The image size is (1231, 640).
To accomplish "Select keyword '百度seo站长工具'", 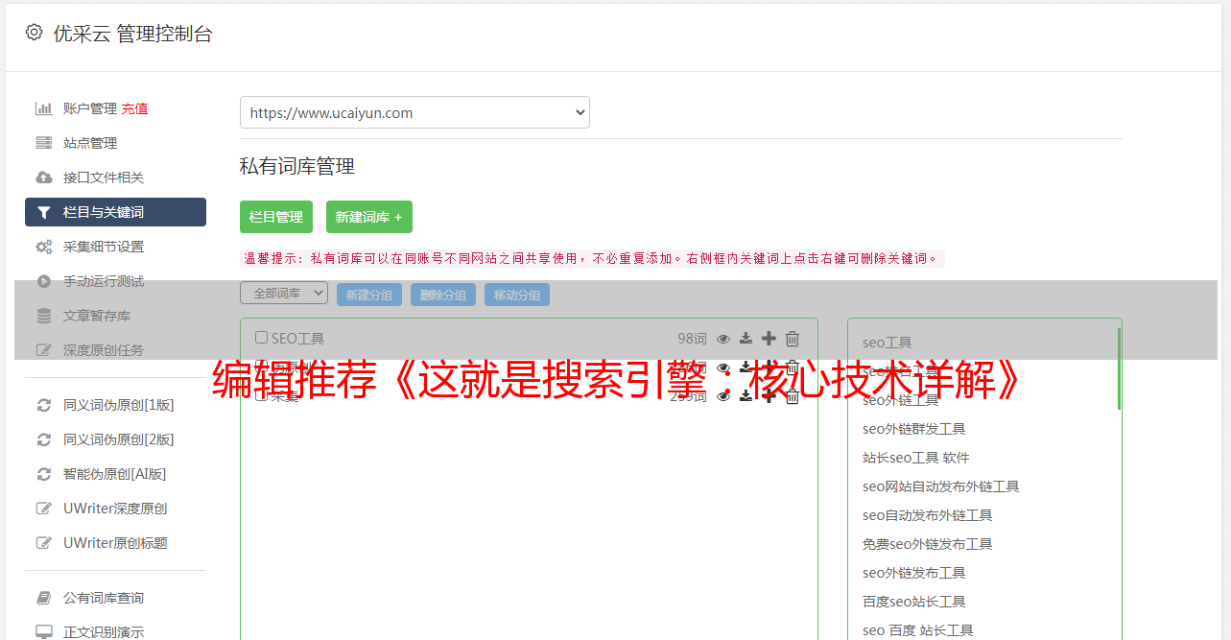I will (x=914, y=602).
